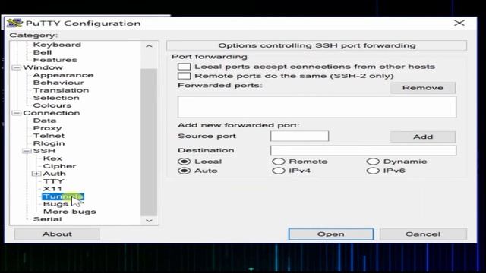Open the About dialog
The width and height of the screenshot is (486, 273).
pyautogui.click(x=57, y=234)
